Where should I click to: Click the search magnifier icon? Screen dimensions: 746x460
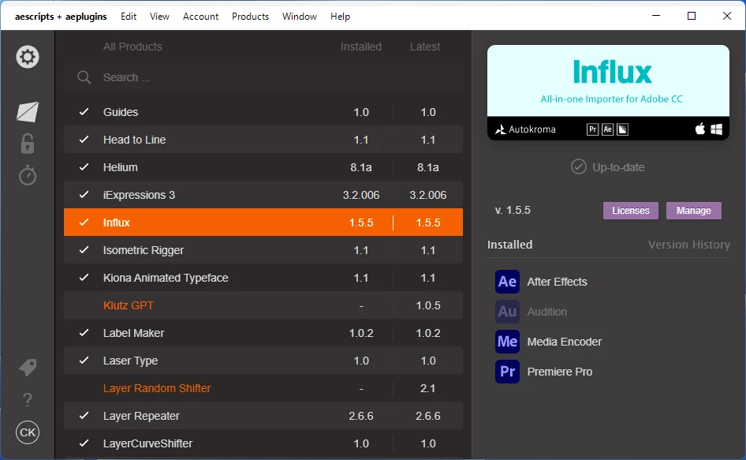coord(84,77)
